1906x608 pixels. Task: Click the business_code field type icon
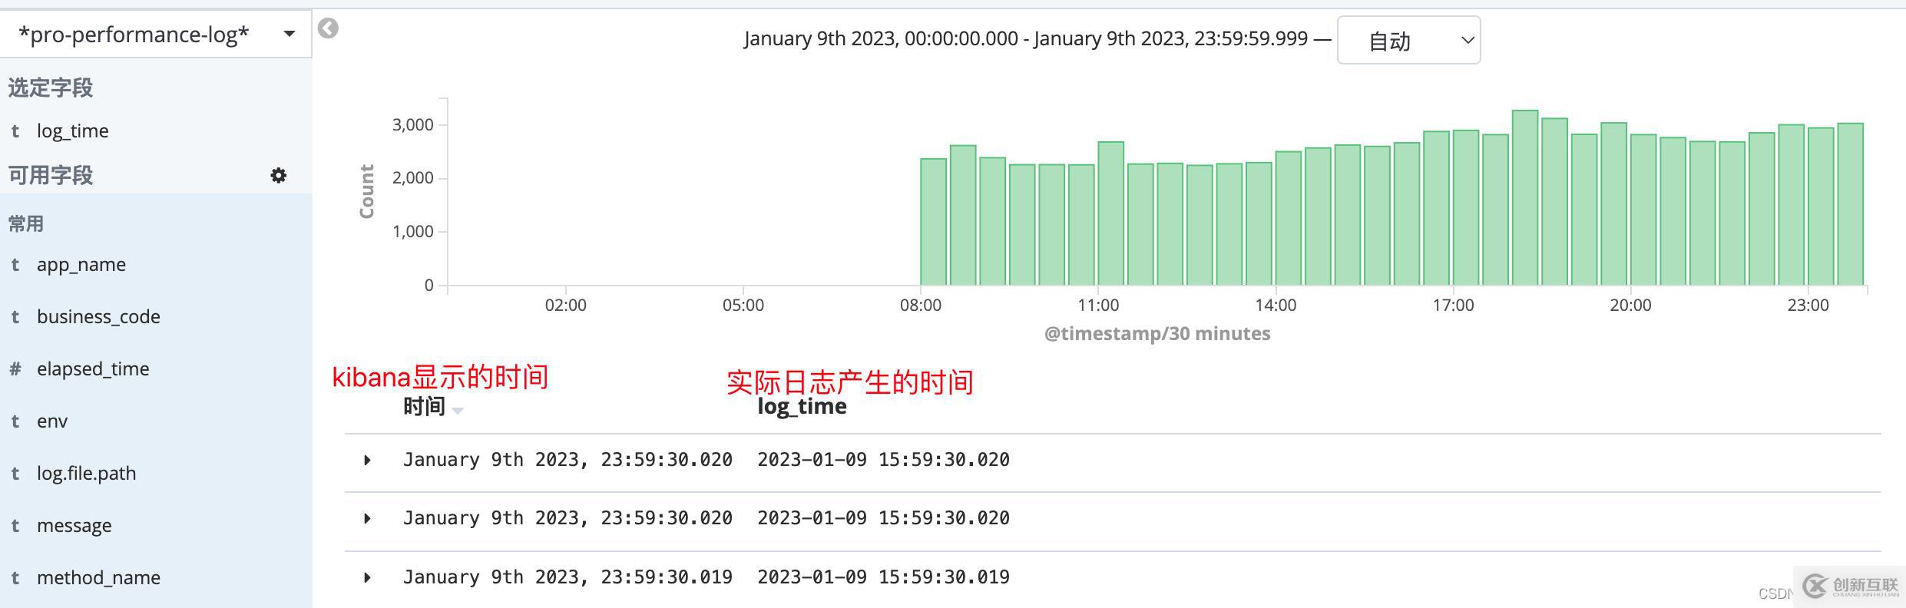pos(15,317)
